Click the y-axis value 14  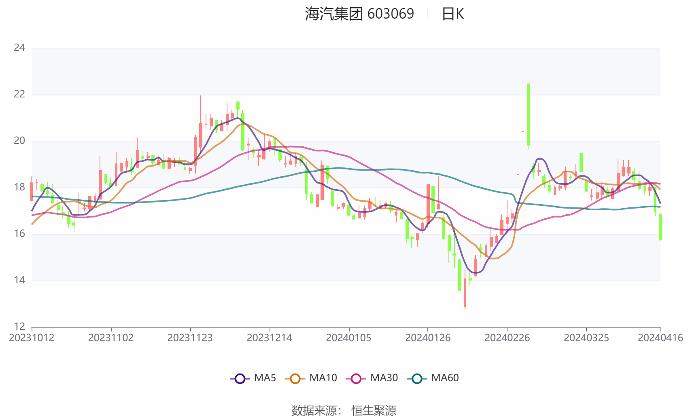click(x=19, y=281)
